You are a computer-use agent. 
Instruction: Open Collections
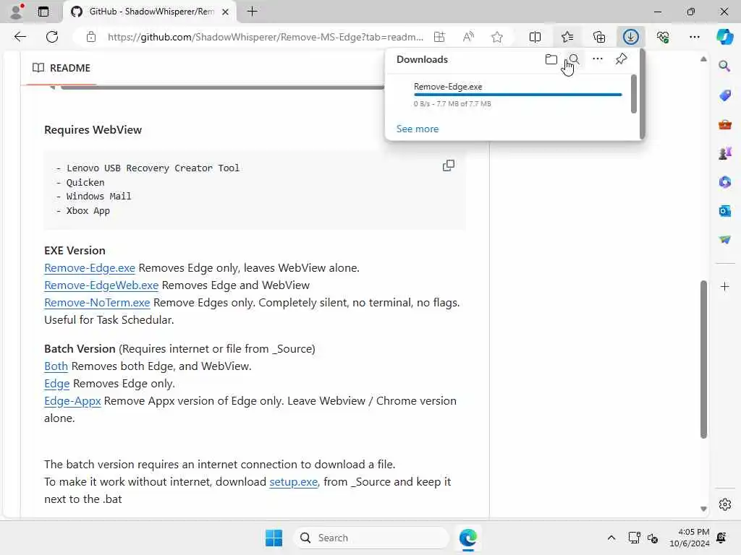click(598, 37)
